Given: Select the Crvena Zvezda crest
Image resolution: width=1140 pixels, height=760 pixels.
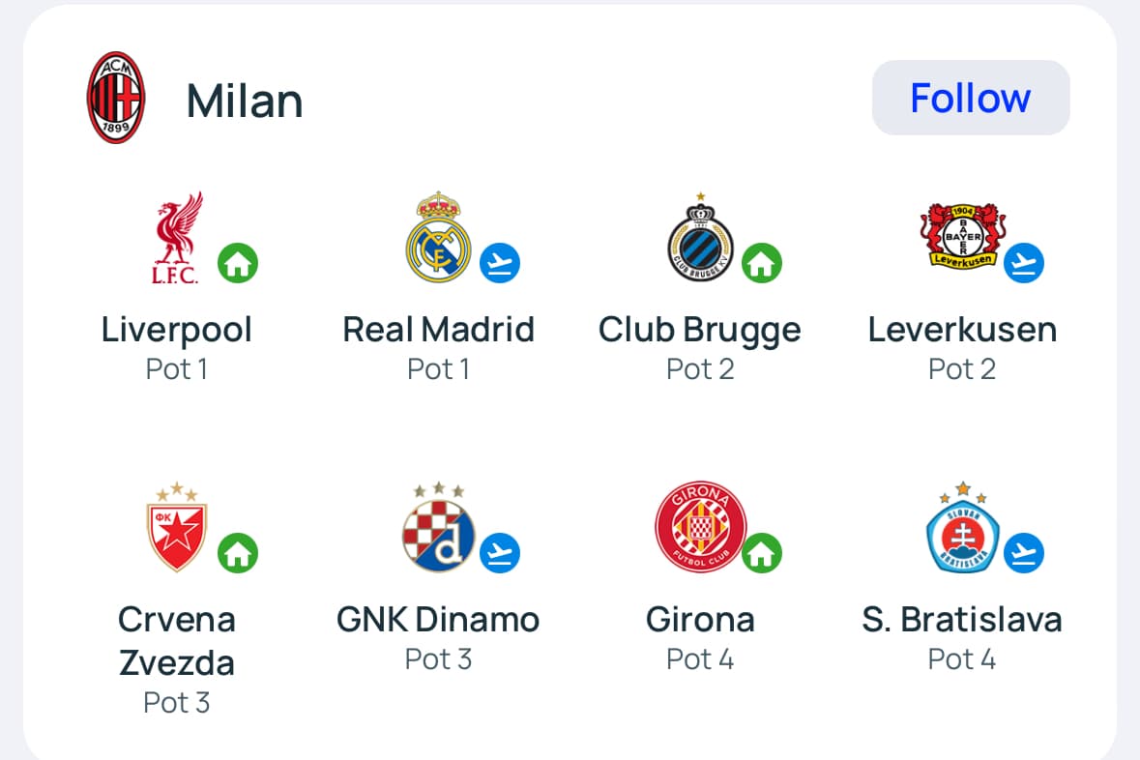Looking at the screenshot, I should [x=177, y=527].
